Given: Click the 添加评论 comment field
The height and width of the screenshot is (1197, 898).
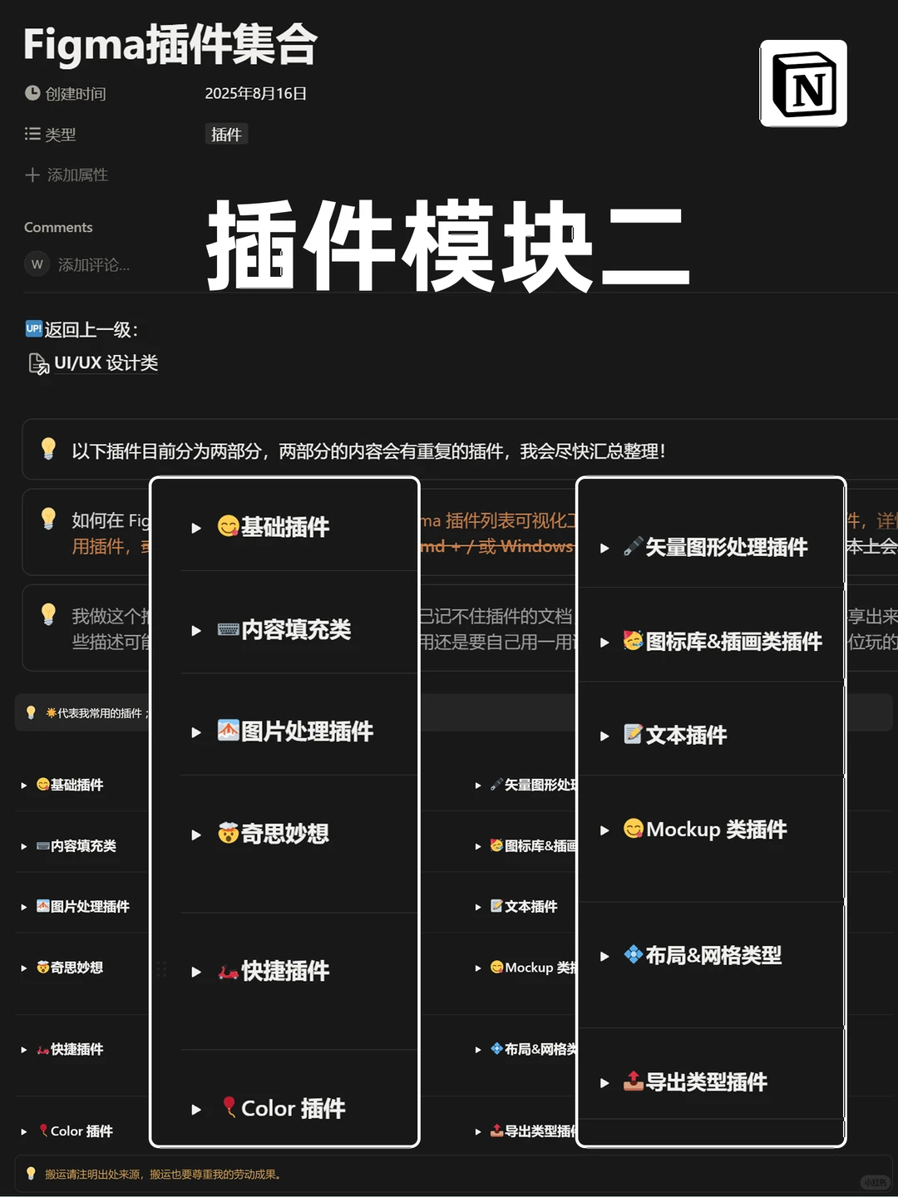Looking at the screenshot, I should point(93,265).
